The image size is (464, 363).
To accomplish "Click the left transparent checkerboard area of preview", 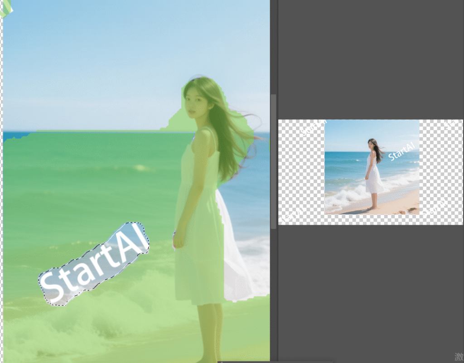I will 299,172.
